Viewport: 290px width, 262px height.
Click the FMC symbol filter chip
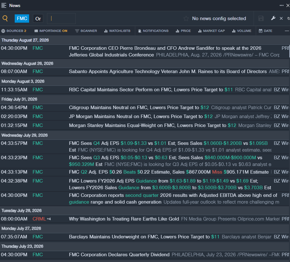[22, 19]
